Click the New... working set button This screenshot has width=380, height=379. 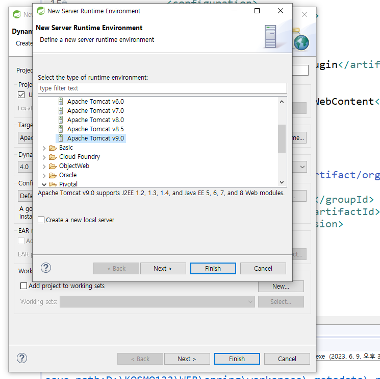point(281,287)
